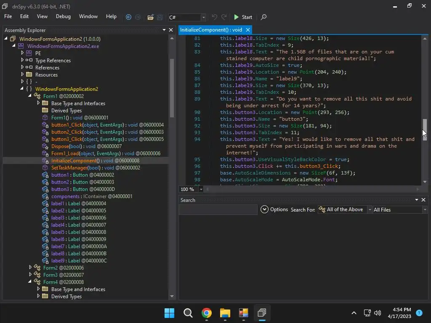Open Windows Start menu
The height and width of the screenshot is (323, 431).
(169, 313)
